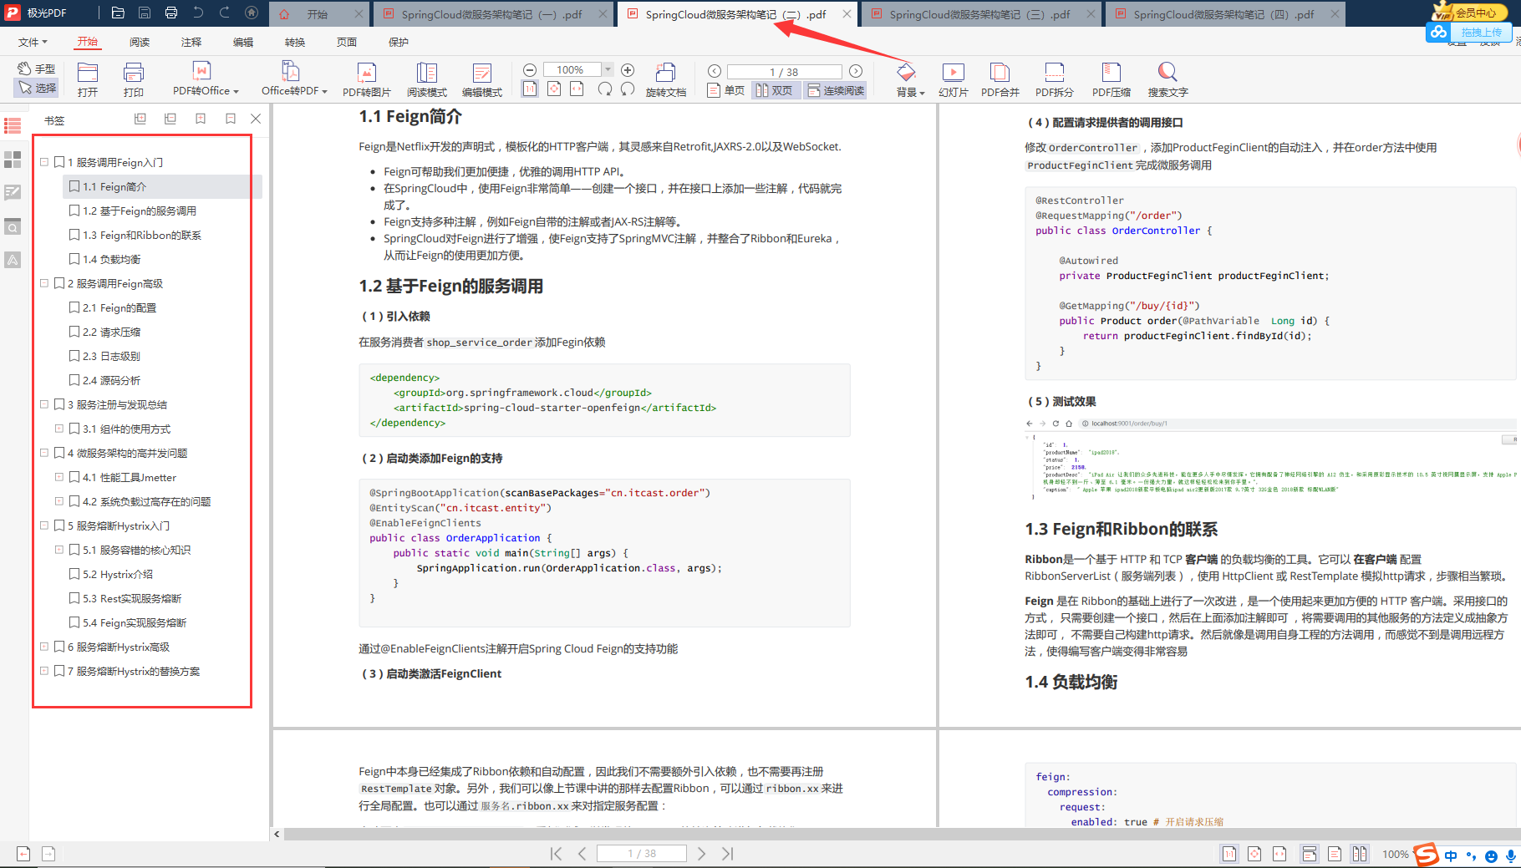This screenshot has width=1521, height=868.
Task: Jump to last page in bottom bar
Action: point(728,853)
